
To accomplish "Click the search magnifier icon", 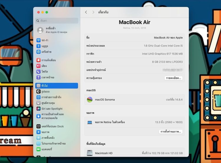I will click(x=38, y=21).
